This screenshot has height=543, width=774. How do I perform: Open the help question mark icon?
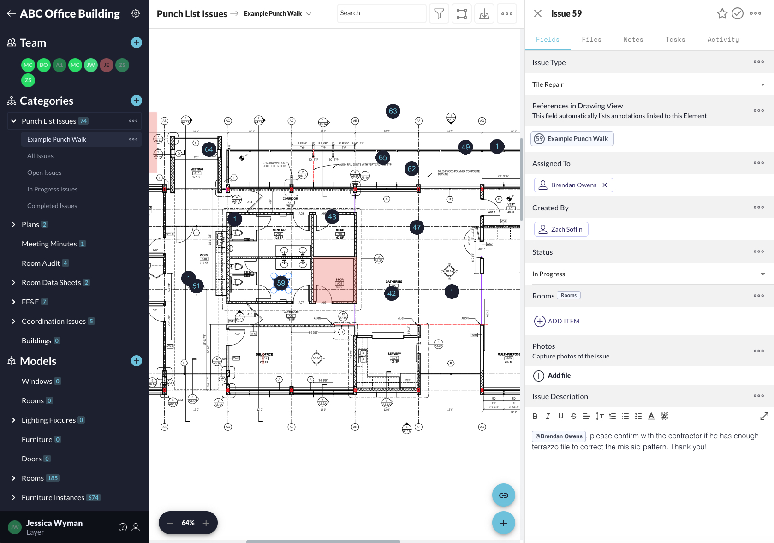(123, 527)
